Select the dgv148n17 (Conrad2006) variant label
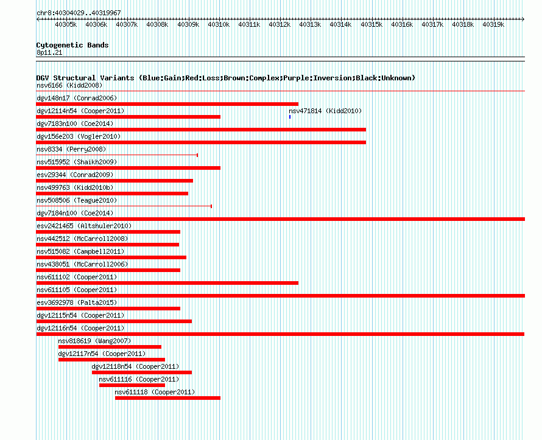 [77, 99]
